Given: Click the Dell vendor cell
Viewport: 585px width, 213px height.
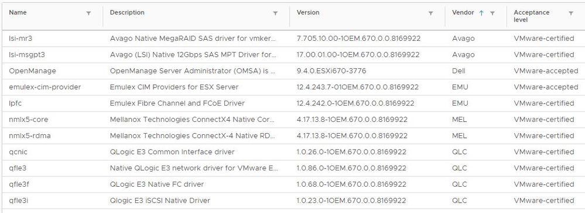Looking at the screenshot, I should (x=458, y=71).
